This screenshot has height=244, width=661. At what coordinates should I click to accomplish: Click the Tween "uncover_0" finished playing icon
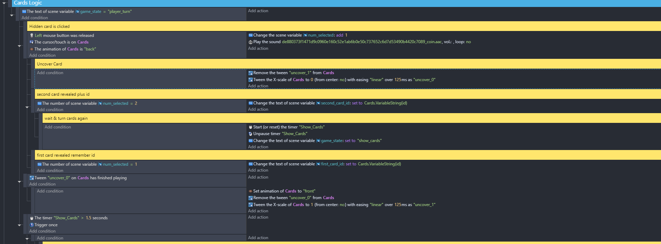(x=32, y=178)
